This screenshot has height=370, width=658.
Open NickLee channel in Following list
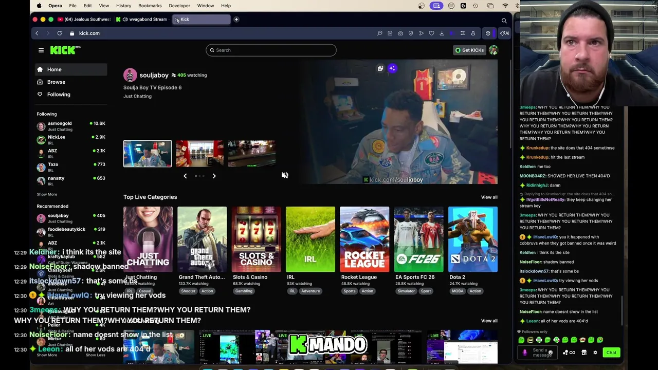[71, 140]
